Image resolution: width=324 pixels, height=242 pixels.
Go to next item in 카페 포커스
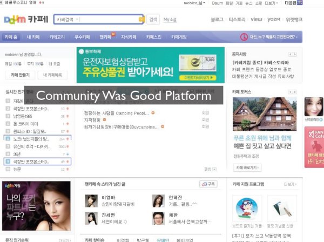point(295,92)
